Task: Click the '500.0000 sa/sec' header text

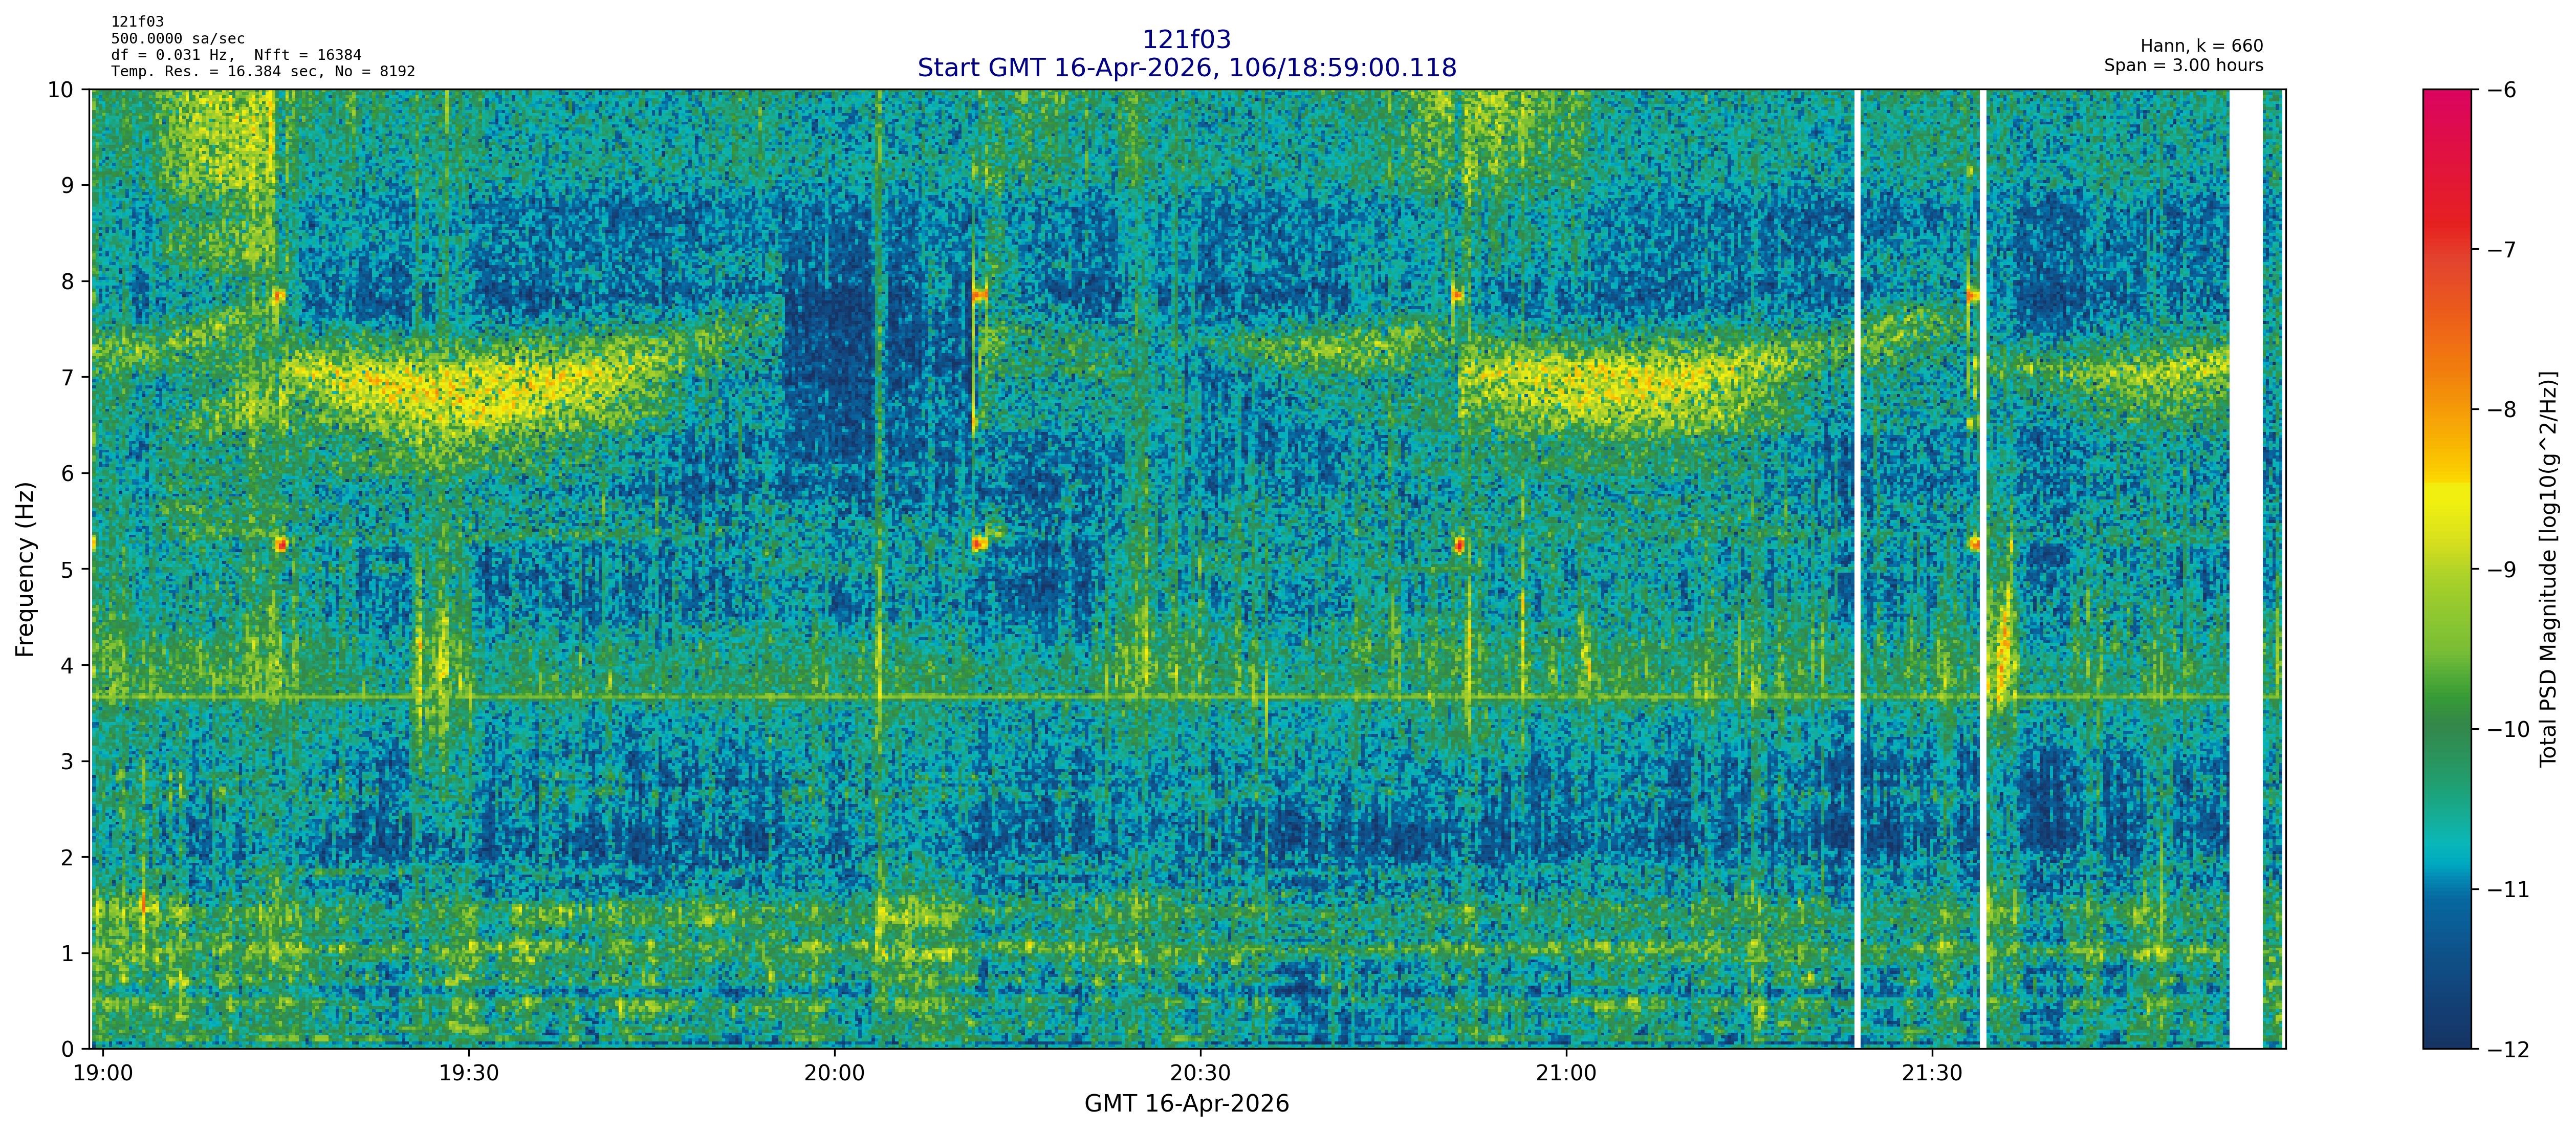Action: (x=177, y=39)
